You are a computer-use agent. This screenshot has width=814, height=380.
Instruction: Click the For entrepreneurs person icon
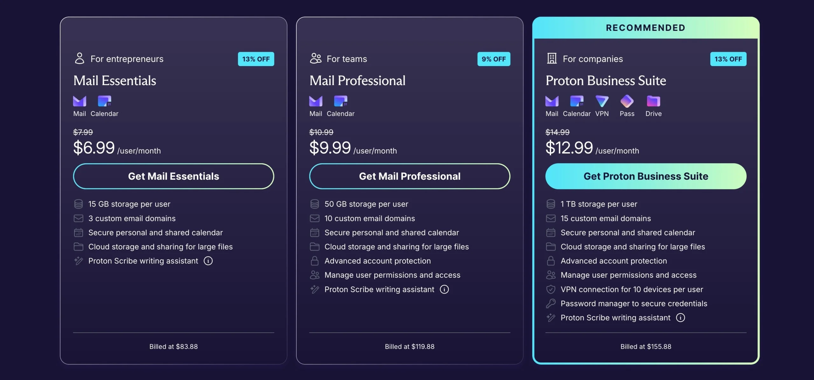pos(79,58)
